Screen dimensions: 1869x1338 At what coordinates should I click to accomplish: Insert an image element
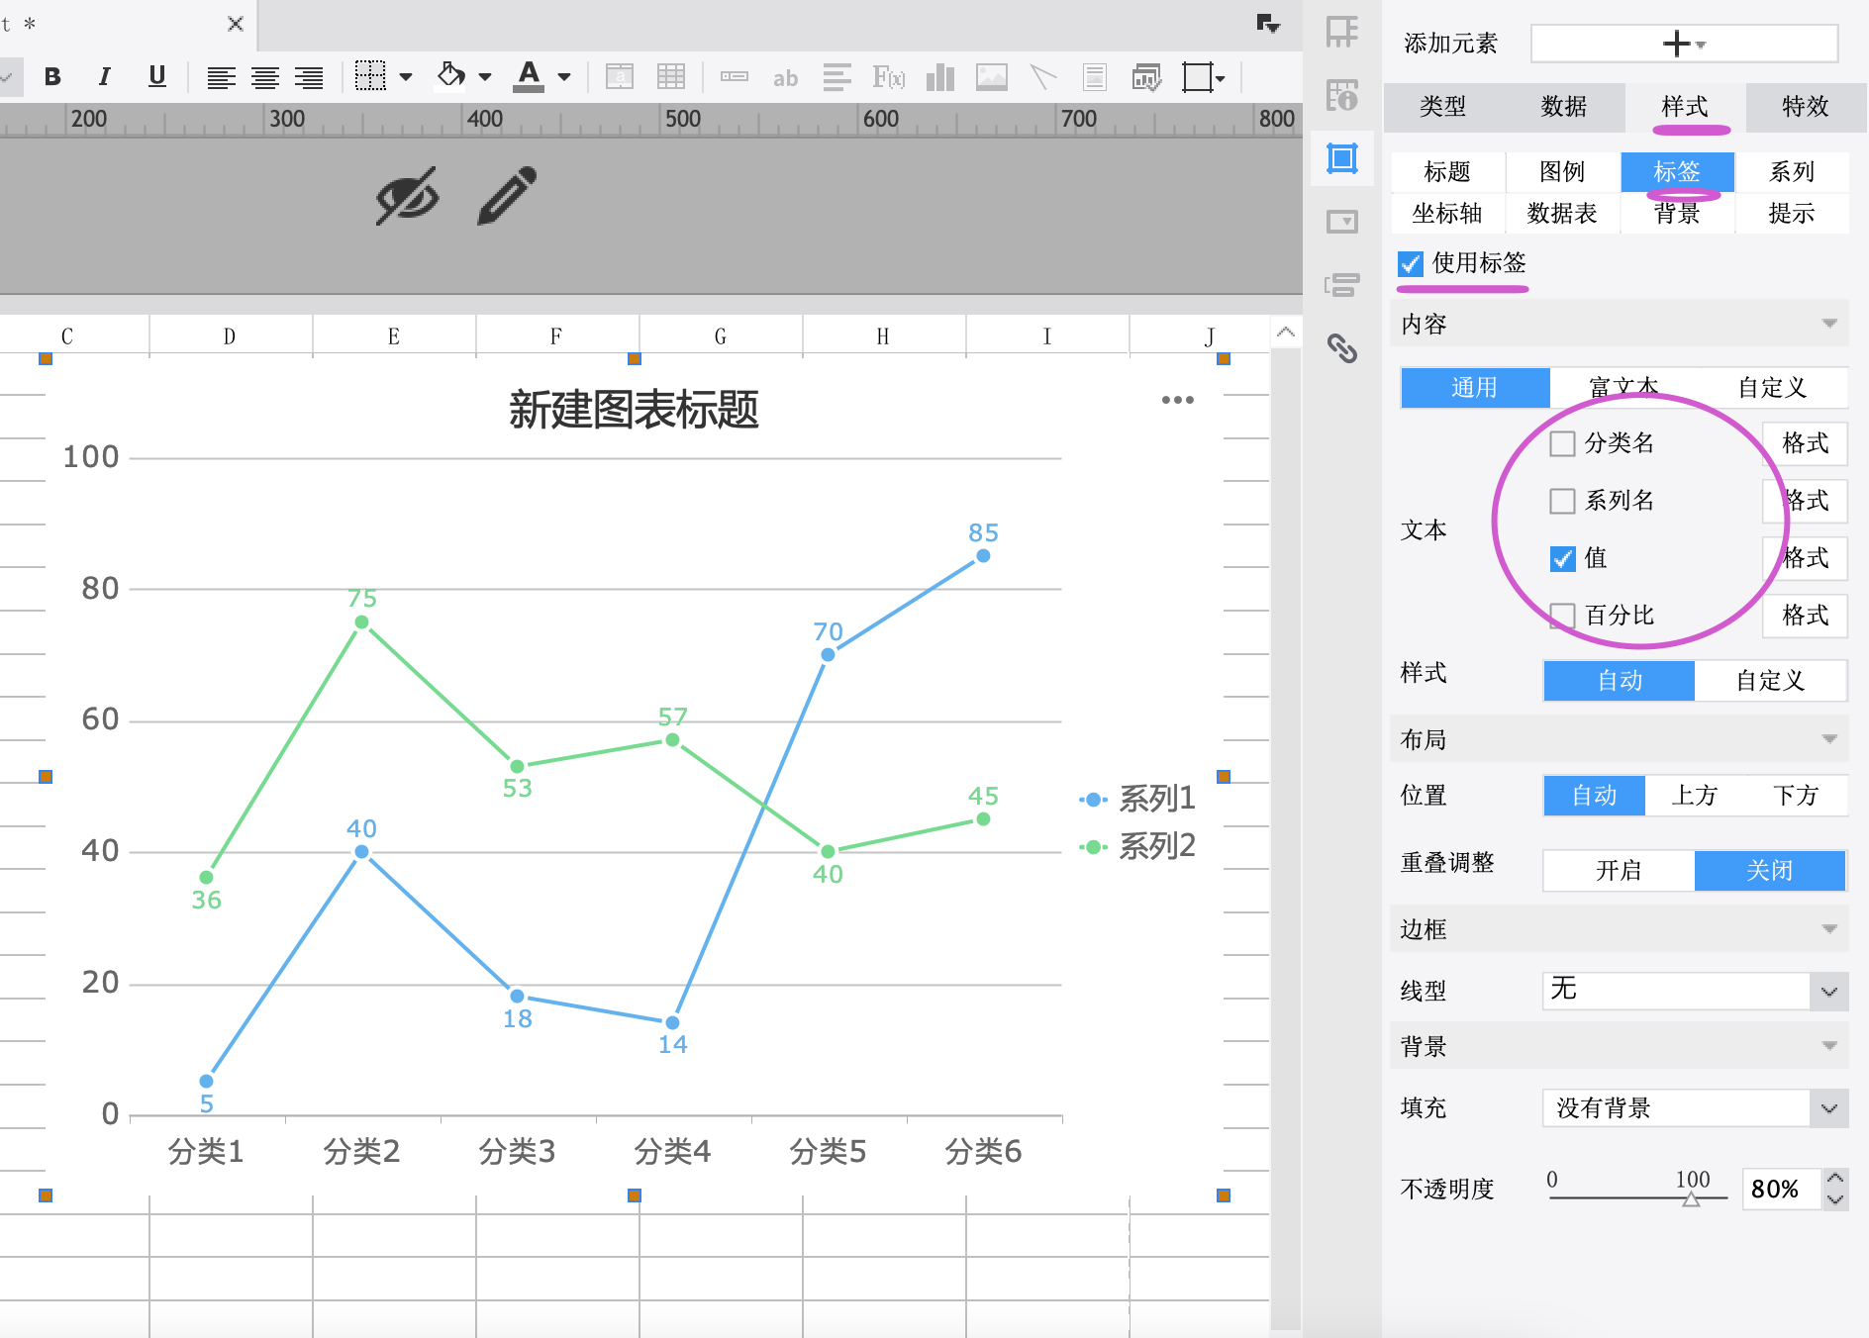click(991, 76)
